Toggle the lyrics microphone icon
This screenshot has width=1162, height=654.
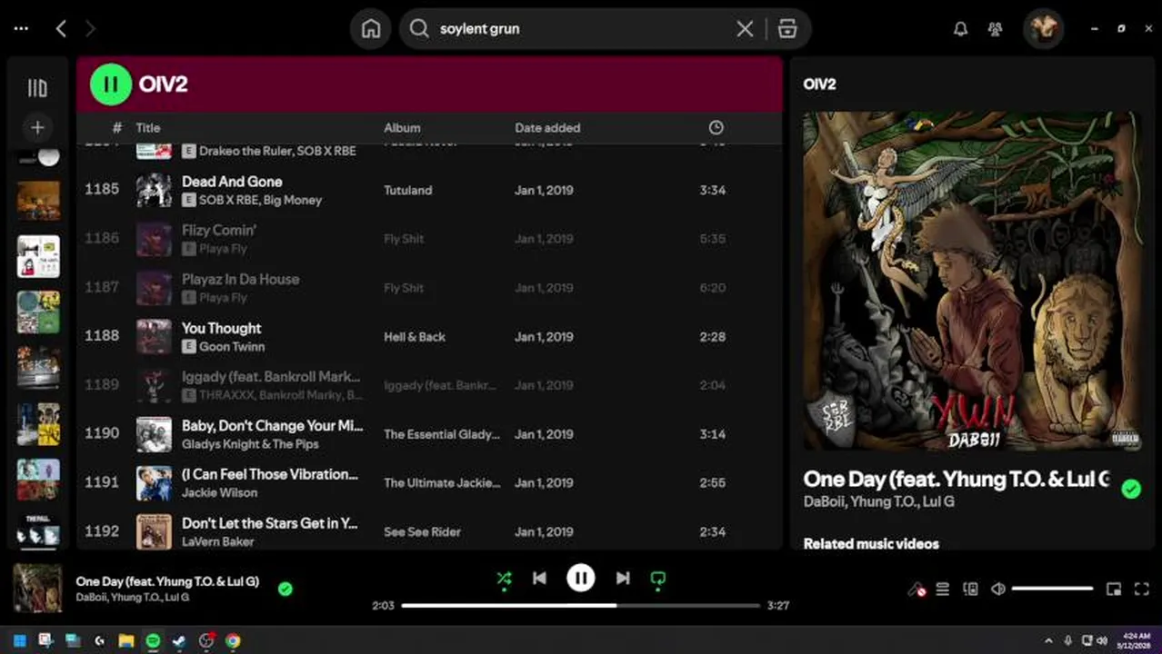point(917,590)
